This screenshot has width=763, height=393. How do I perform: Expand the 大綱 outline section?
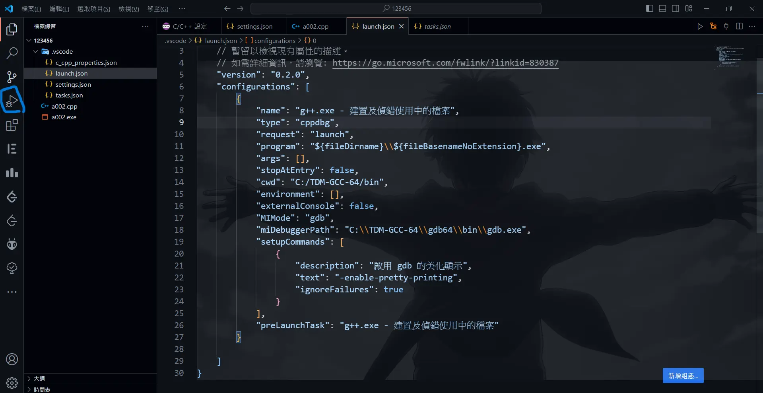(x=39, y=379)
